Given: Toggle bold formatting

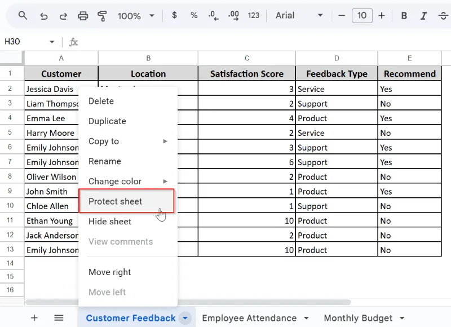Looking at the screenshot, I should click(x=404, y=16).
